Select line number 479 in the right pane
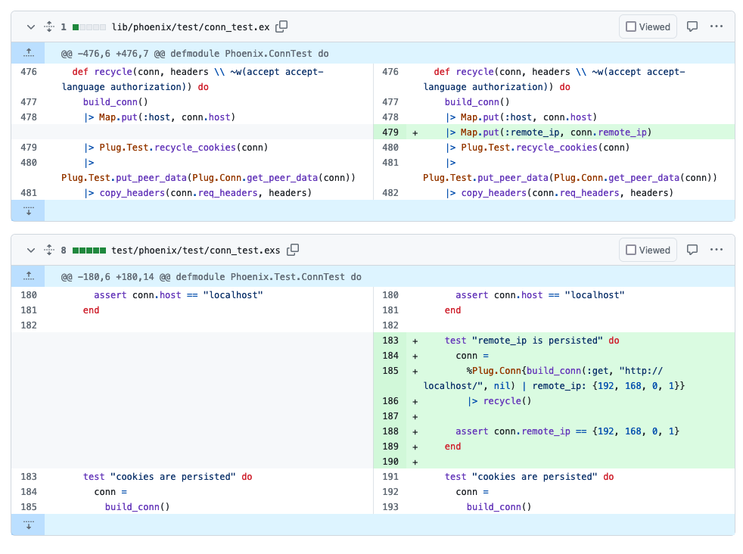The width and height of the screenshot is (743, 554). 391,132
